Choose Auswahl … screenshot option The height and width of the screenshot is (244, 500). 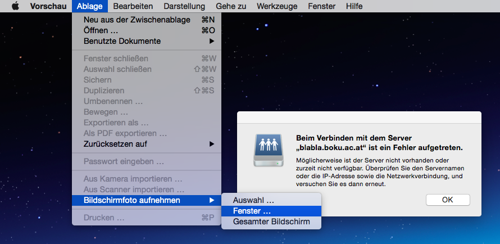(271, 200)
